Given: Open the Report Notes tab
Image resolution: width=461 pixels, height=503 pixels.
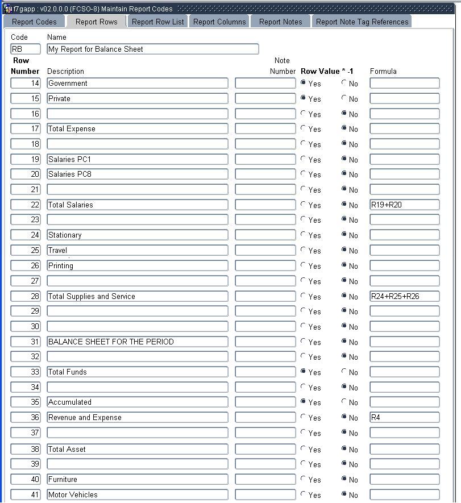Looking at the screenshot, I should (280, 22).
